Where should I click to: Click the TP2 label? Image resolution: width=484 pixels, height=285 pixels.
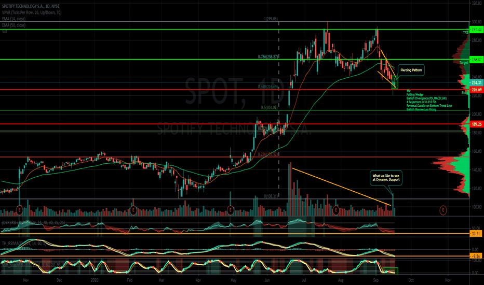pos(465,33)
